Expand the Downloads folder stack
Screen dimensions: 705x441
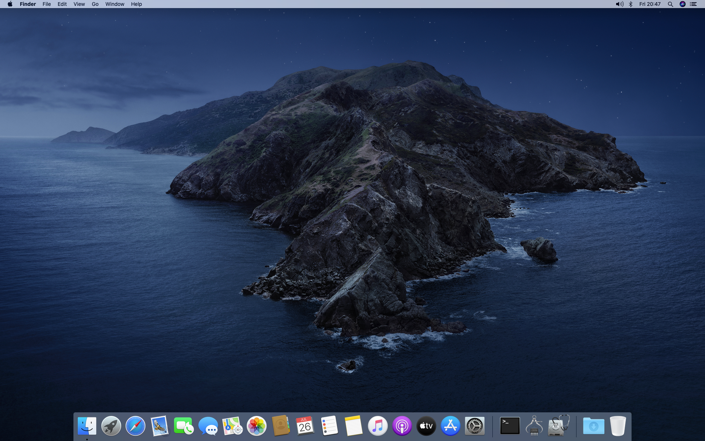click(x=593, y=426)
